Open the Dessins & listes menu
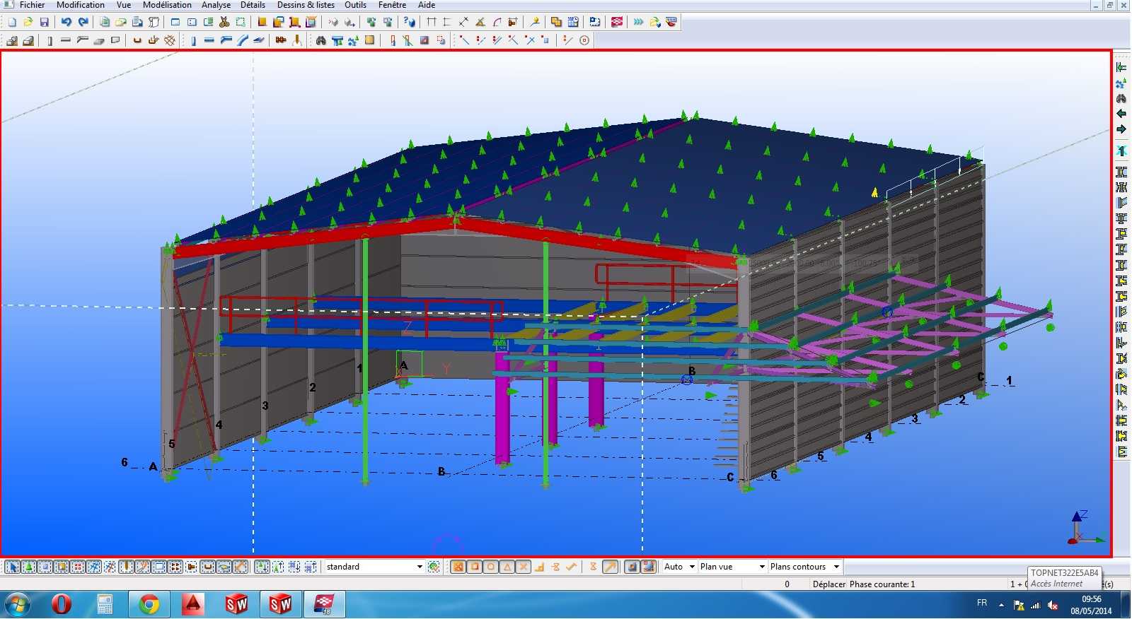 306,5
